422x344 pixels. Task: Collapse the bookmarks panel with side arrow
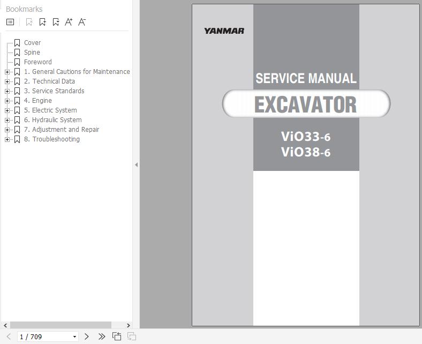point(137,164)
